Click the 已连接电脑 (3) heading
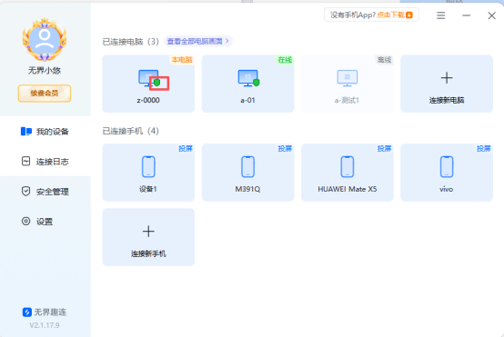The width and height of the screenshot is (504, 337). (130, 42)
